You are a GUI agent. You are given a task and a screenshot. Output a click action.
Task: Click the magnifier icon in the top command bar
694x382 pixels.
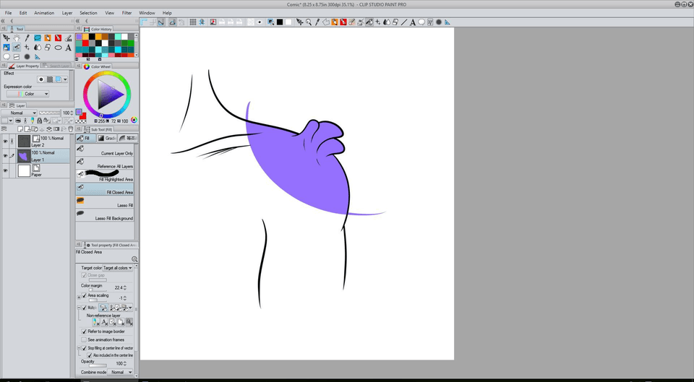308,22
